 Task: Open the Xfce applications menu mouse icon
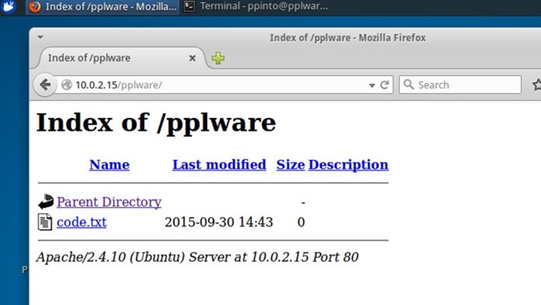9,6
